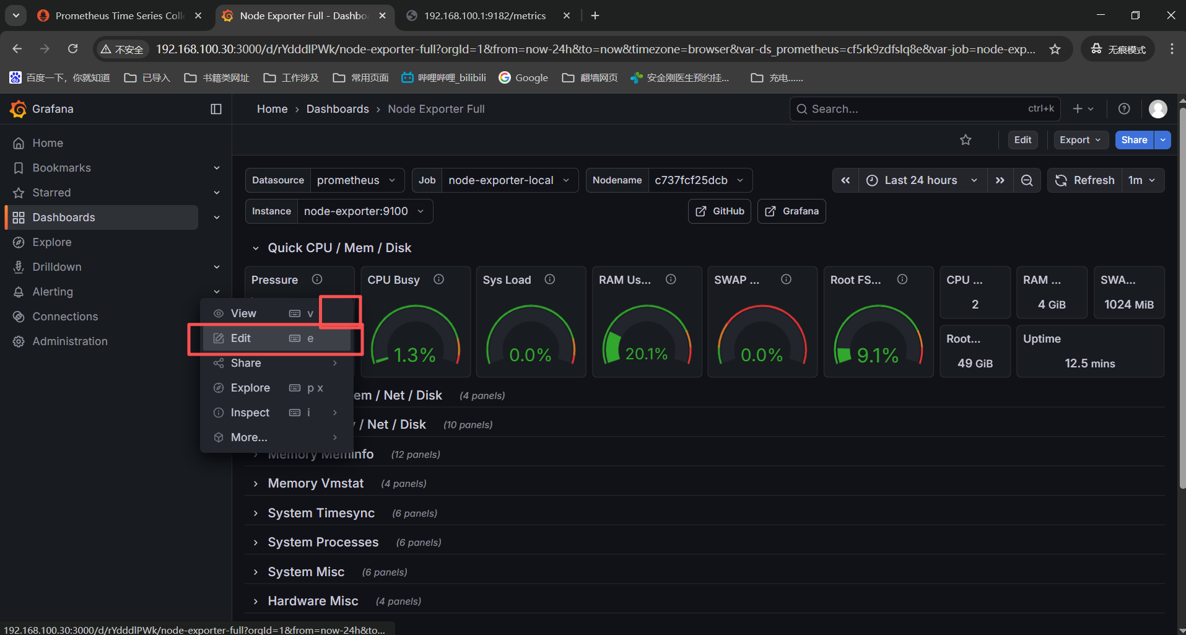Viewport: 1186px width, 635px height.
Task: Select Explore in panel context menu
Action: pyautogui.click(x=277, y=388)
